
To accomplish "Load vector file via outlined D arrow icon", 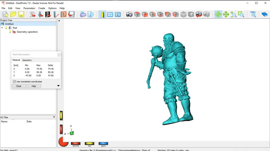I will tap(32, 14).
